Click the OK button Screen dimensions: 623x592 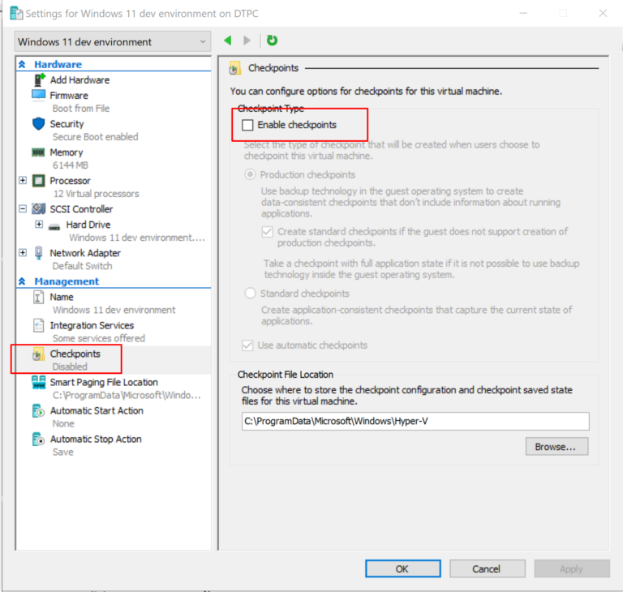[x=403, y=569]
